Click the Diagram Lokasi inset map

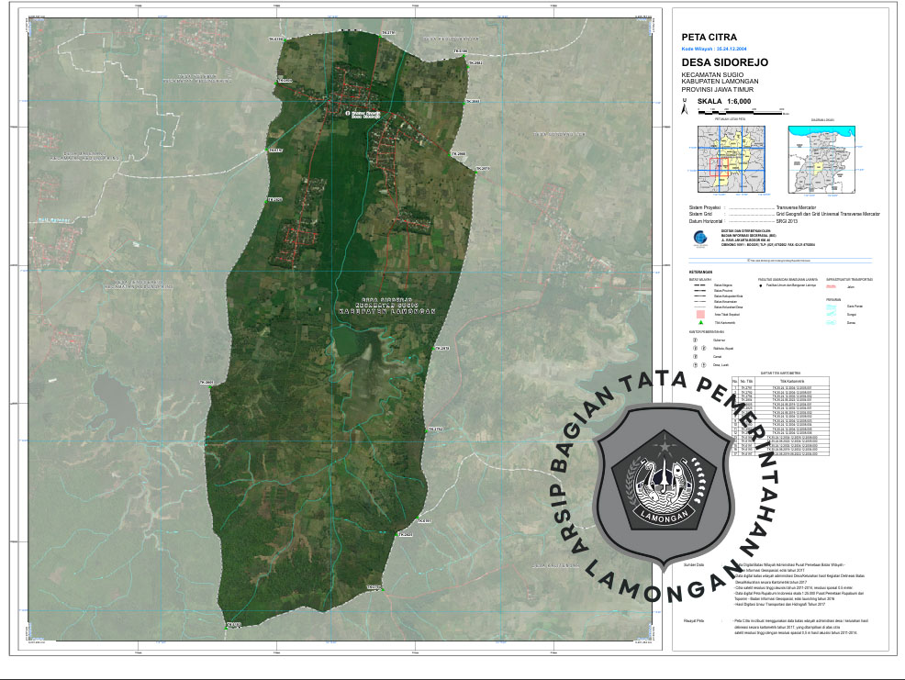tap(823, 159)
